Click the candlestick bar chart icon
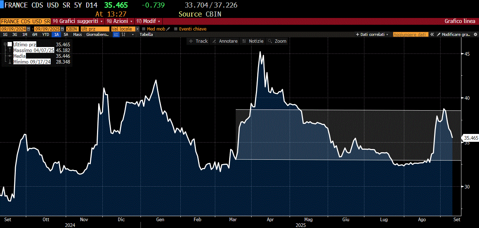The image size is (479, 228). pyautogui.click(x=124, y=34)
